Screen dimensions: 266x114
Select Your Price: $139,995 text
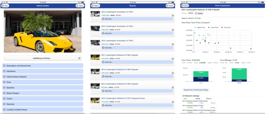[x=191, y=60]
